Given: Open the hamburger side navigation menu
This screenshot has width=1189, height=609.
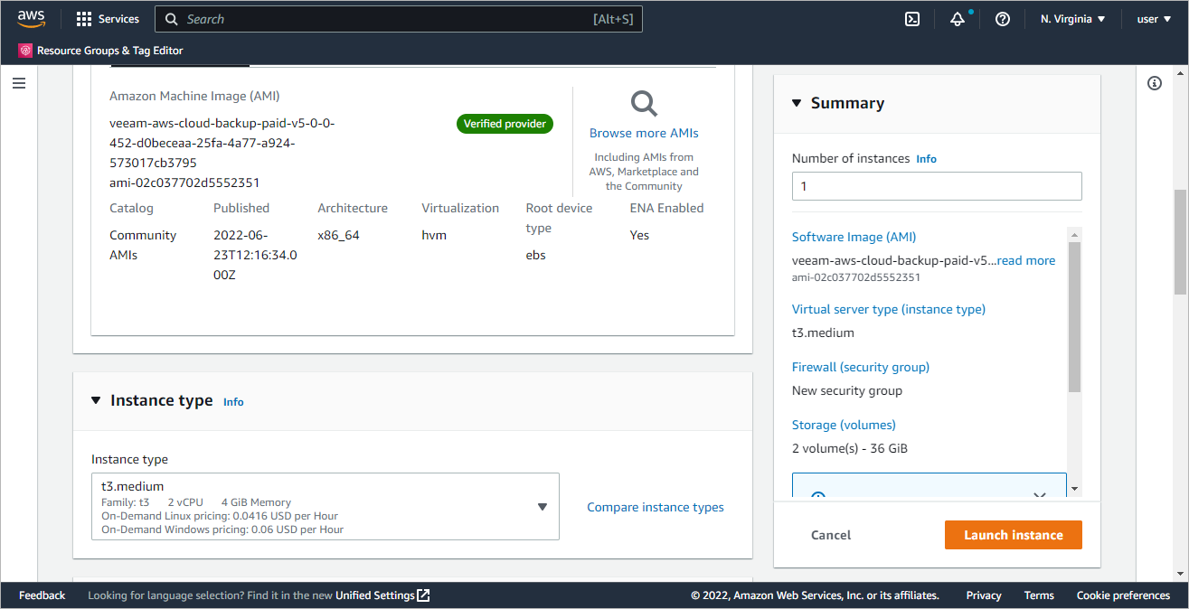Looking at the screenshot, I should (x=19, y=83).
